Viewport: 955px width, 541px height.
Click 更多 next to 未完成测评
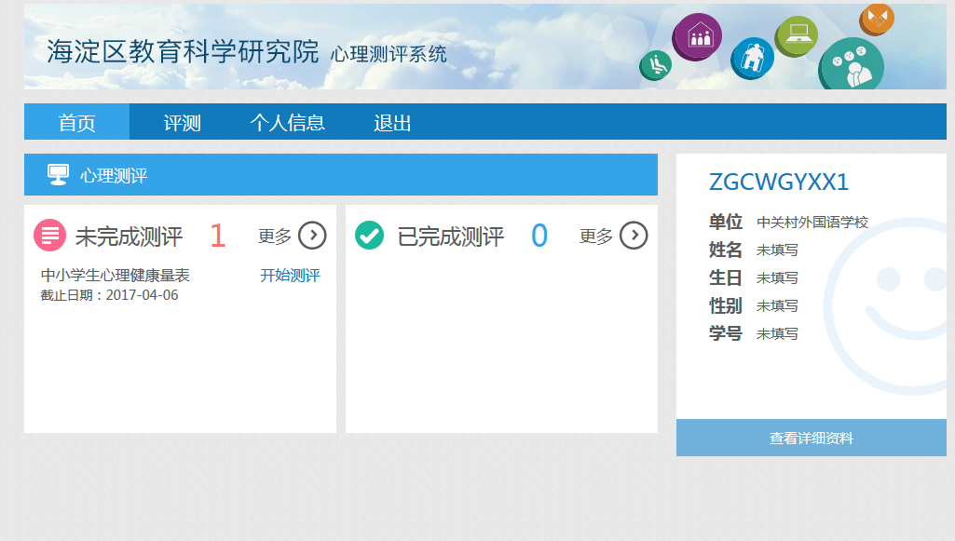(275, 237)
